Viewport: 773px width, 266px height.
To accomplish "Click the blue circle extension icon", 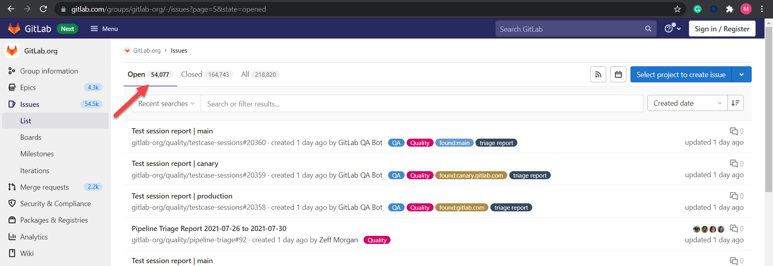I will click(713, 9).
